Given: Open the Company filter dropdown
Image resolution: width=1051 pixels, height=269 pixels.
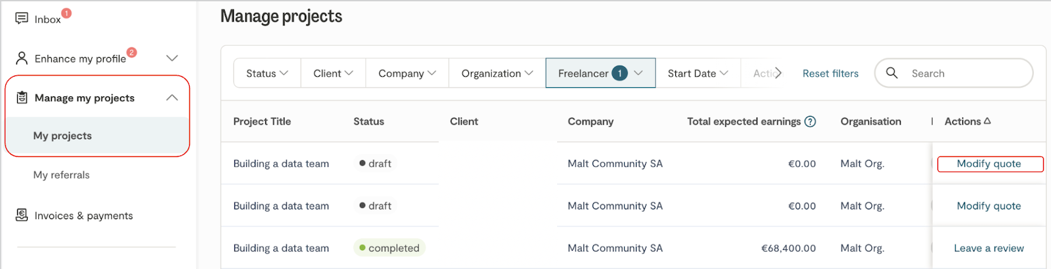Looking at the screenshot, I should (407, 73).
